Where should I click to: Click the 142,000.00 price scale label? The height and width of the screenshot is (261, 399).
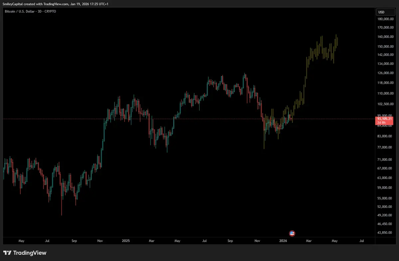pyautogui.click(x=385, y=54)
